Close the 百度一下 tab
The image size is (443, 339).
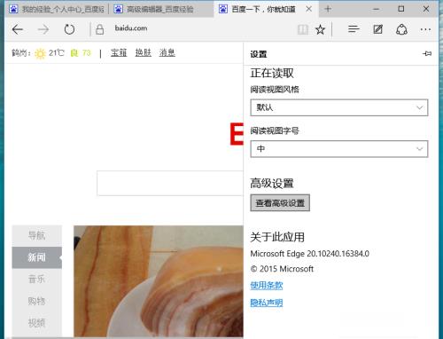click(309, 9)
